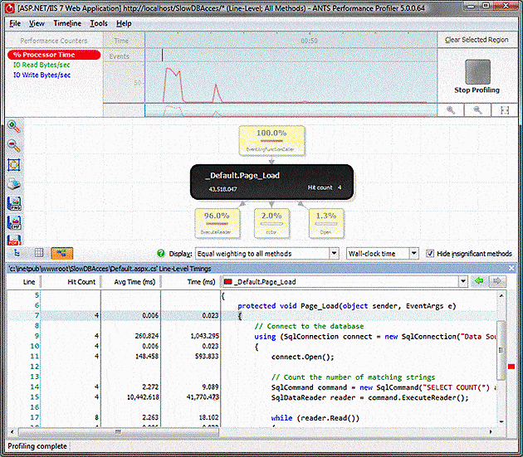Click Clear Selected Region
The height and width of the screenshot is (457, 523).
point(477,40)
